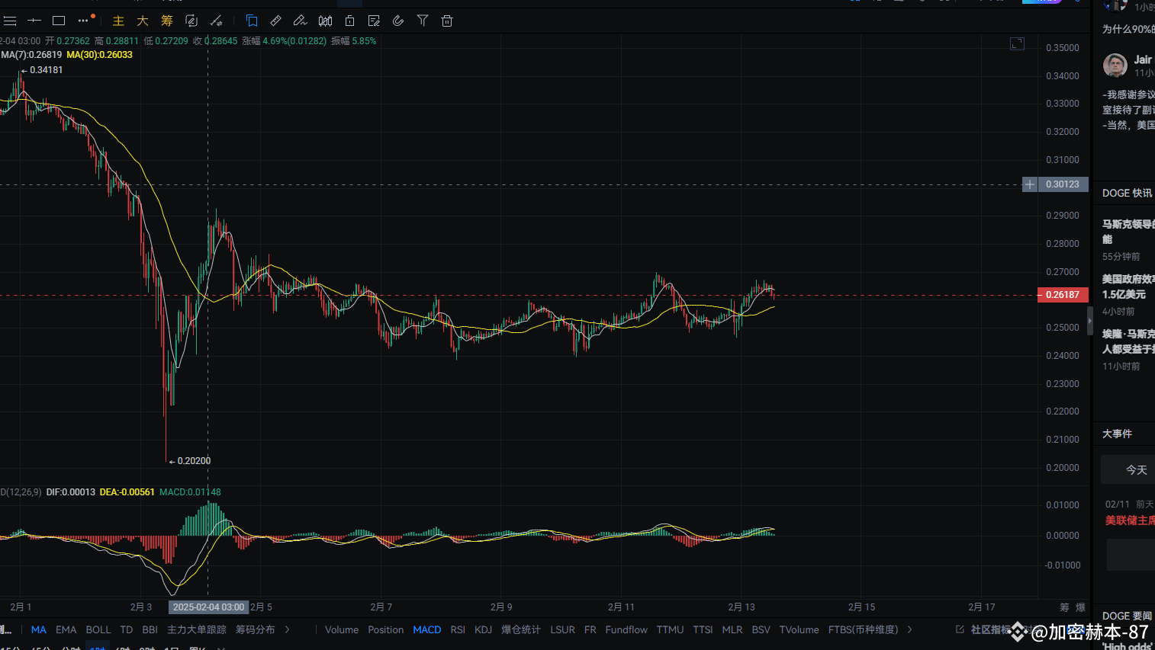The width and height of the screenshot is (1155, 650).
Task: Open the ... more options menu
Action: 82,21
